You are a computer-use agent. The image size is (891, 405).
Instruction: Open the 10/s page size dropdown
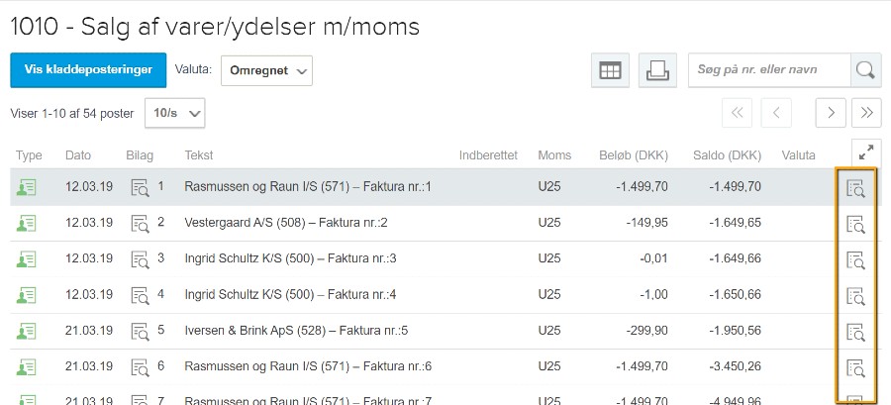(175, 113)
